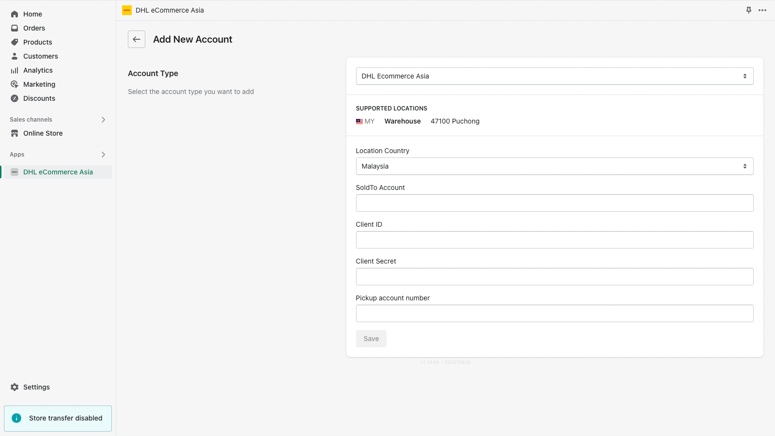Click the DHL eCommerce Asia title in top bar
Screen dimensions: 775x436
point(170,10)
